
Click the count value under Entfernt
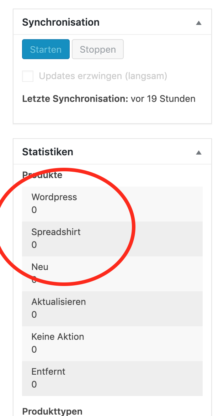click(34, 385)
